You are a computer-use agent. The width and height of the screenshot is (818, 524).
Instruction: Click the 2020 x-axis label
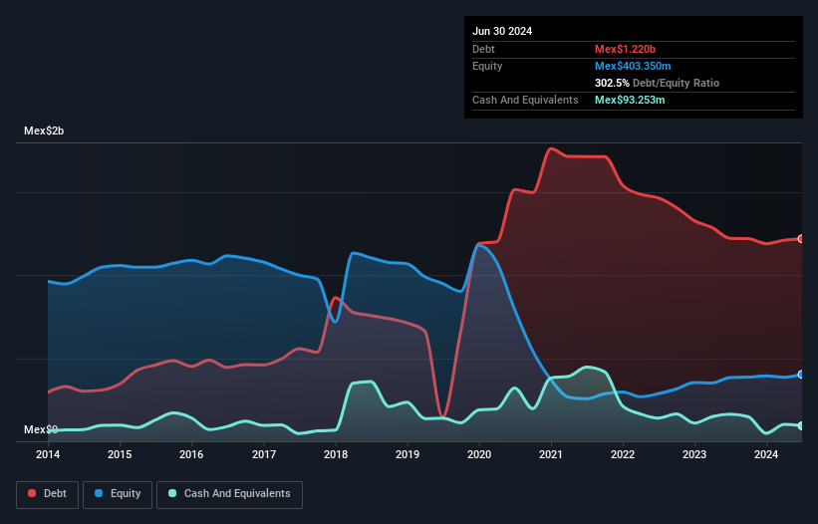479,454
